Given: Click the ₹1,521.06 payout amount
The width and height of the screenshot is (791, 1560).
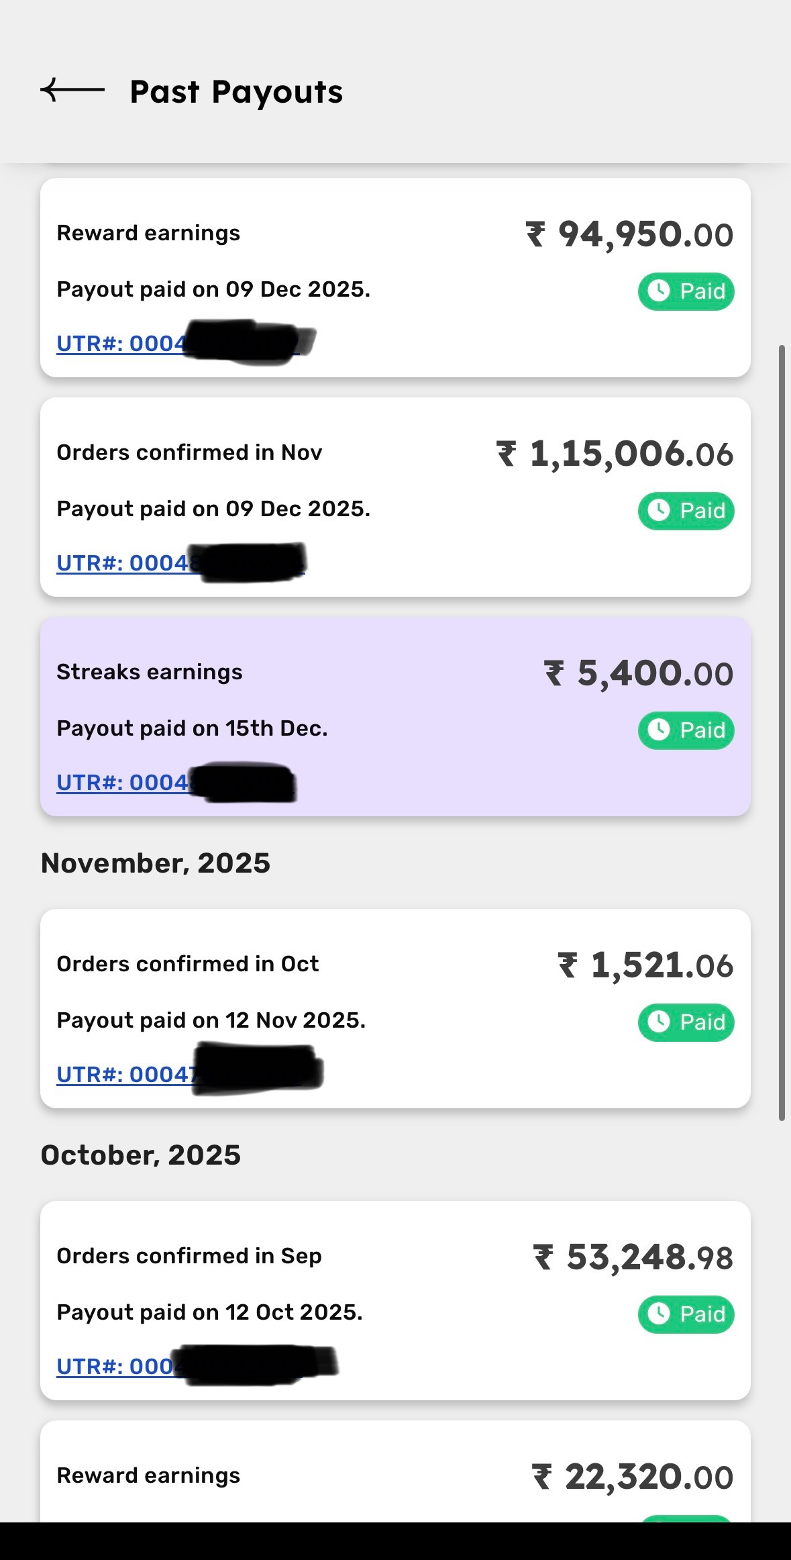Looking at the screenshot, I should 645,966.
